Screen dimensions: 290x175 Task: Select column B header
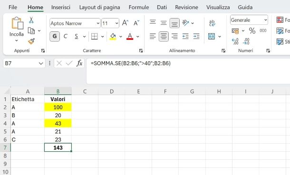click(58, 91)
